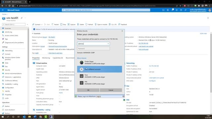Click Open in mobile toolbar item
Viewport: 212px width, 119px height.
[x=101, y=24]
